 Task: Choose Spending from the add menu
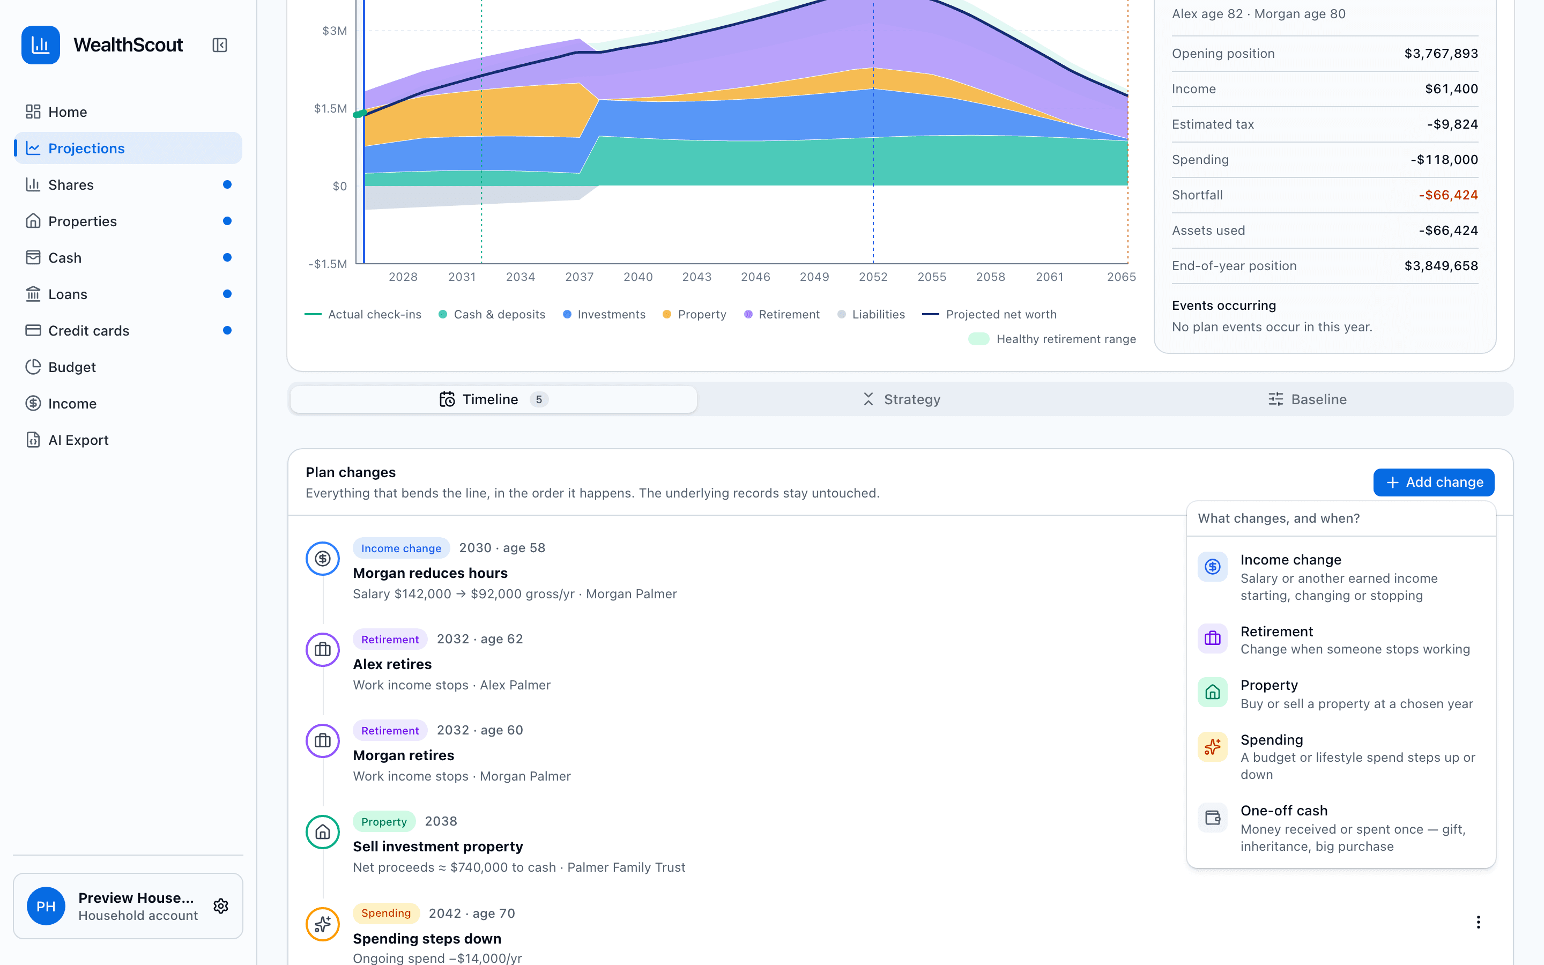click(x=1340, y=756)
